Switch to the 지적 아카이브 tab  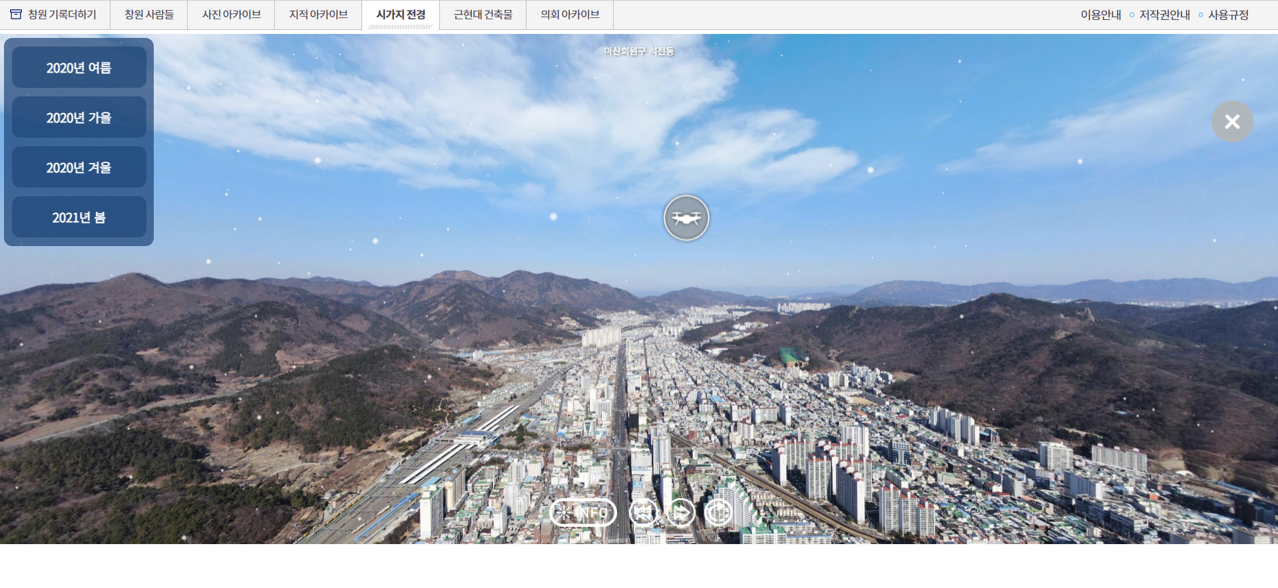pyautogui.click(x=318, y=15)
